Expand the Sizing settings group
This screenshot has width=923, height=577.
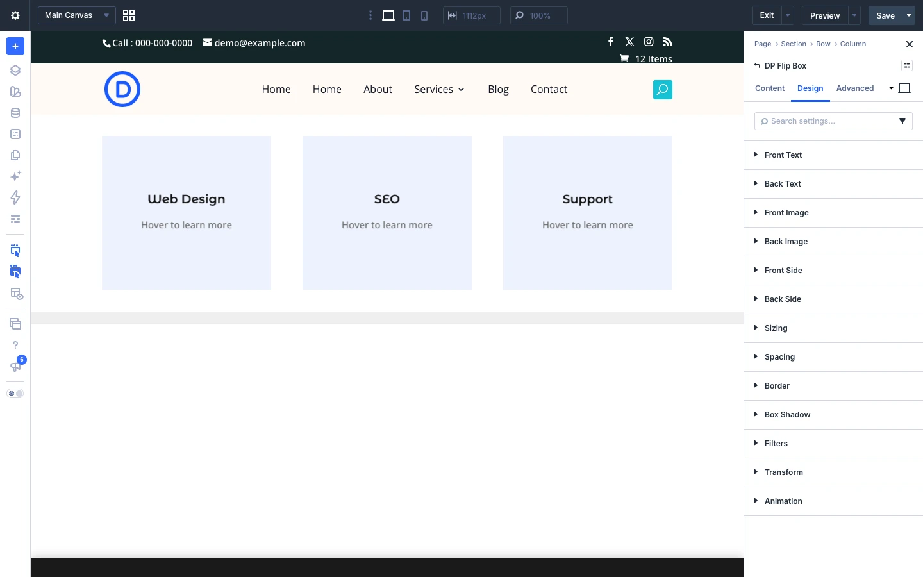pos(833,328)
